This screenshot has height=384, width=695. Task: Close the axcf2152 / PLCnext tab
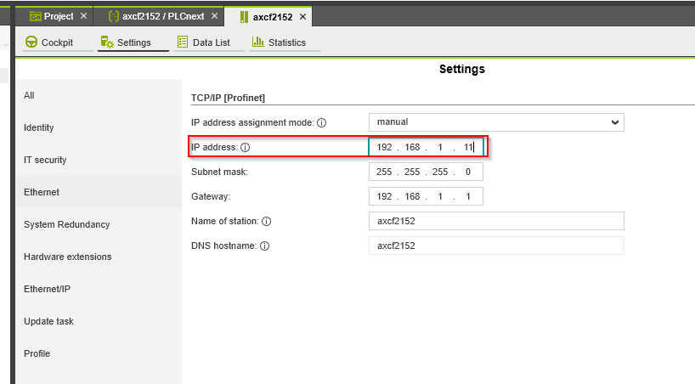click(x=214, y=16)
